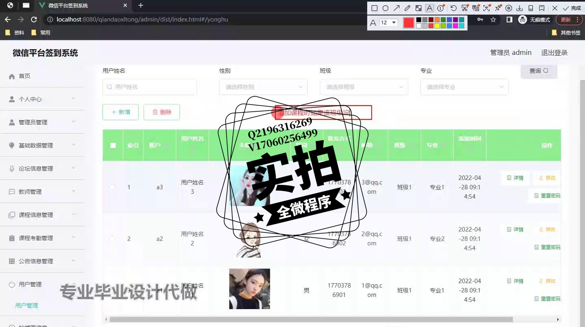Select the mosaic blur tool
585x327 pixels.
[x=418, y=8]
